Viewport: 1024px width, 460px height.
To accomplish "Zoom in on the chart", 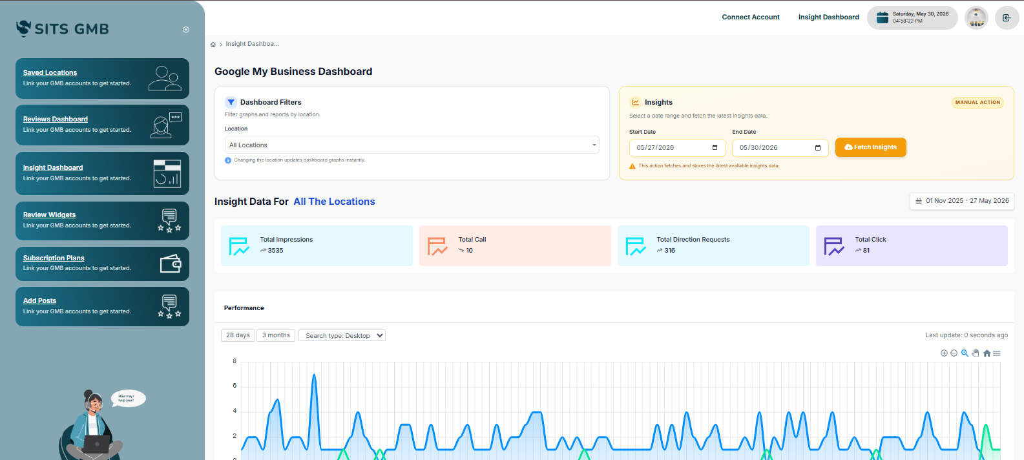I will coord(944,353).
